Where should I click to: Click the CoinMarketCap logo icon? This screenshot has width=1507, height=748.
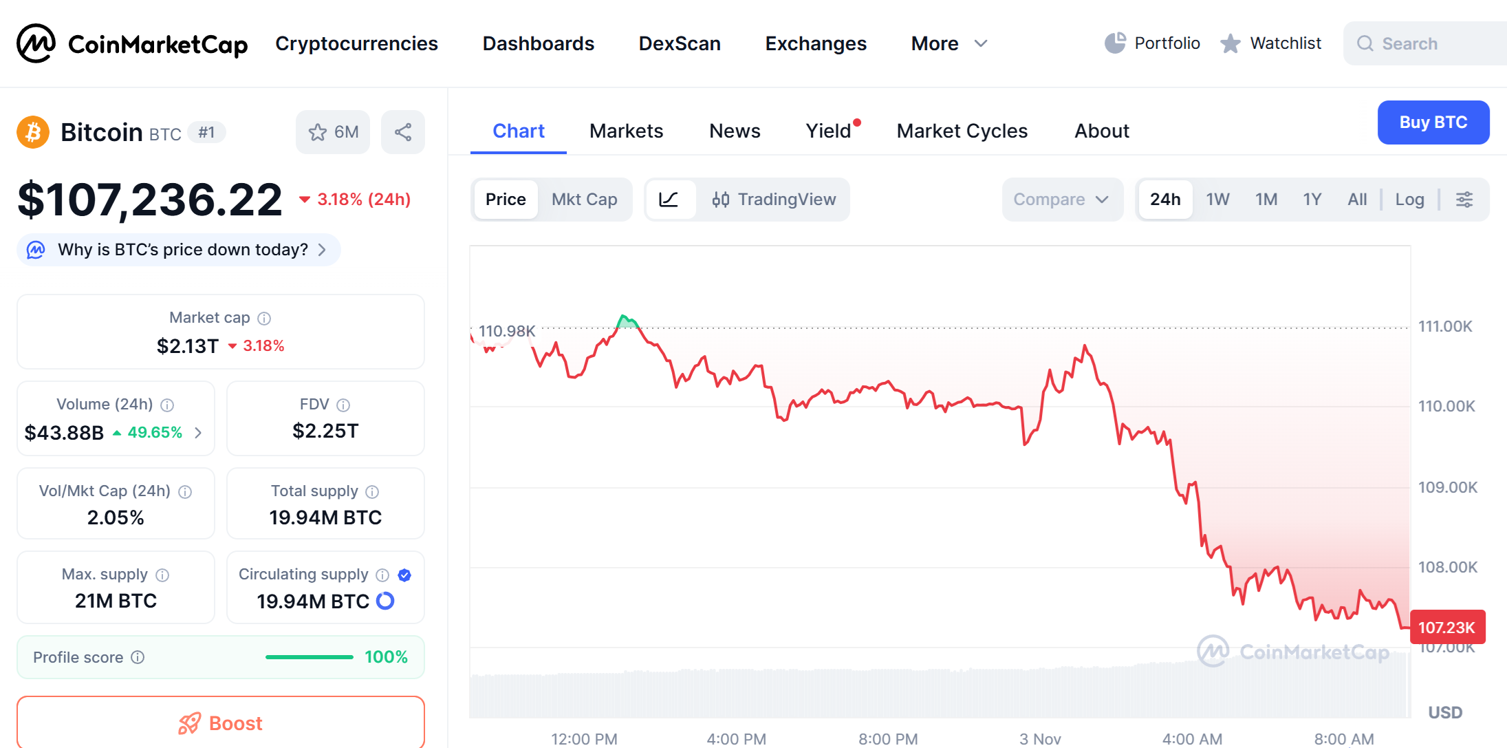(x=36, y=43)
